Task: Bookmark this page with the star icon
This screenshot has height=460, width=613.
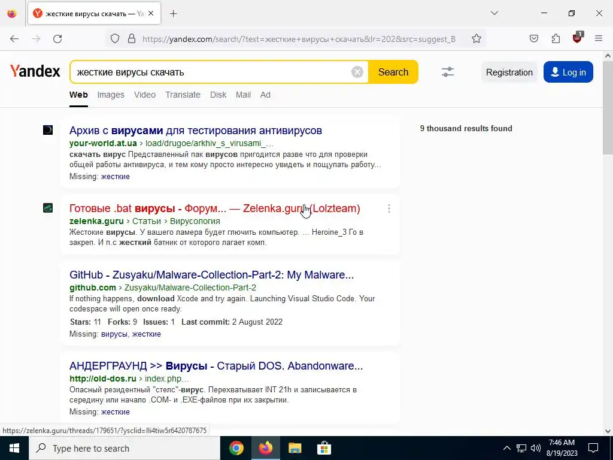Action: 476,39
